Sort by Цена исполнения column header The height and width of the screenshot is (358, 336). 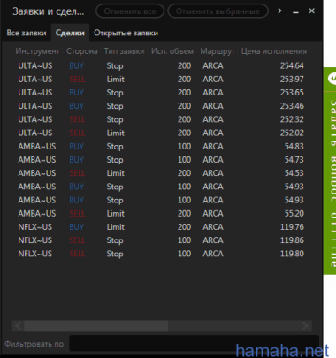coord(274,51)
